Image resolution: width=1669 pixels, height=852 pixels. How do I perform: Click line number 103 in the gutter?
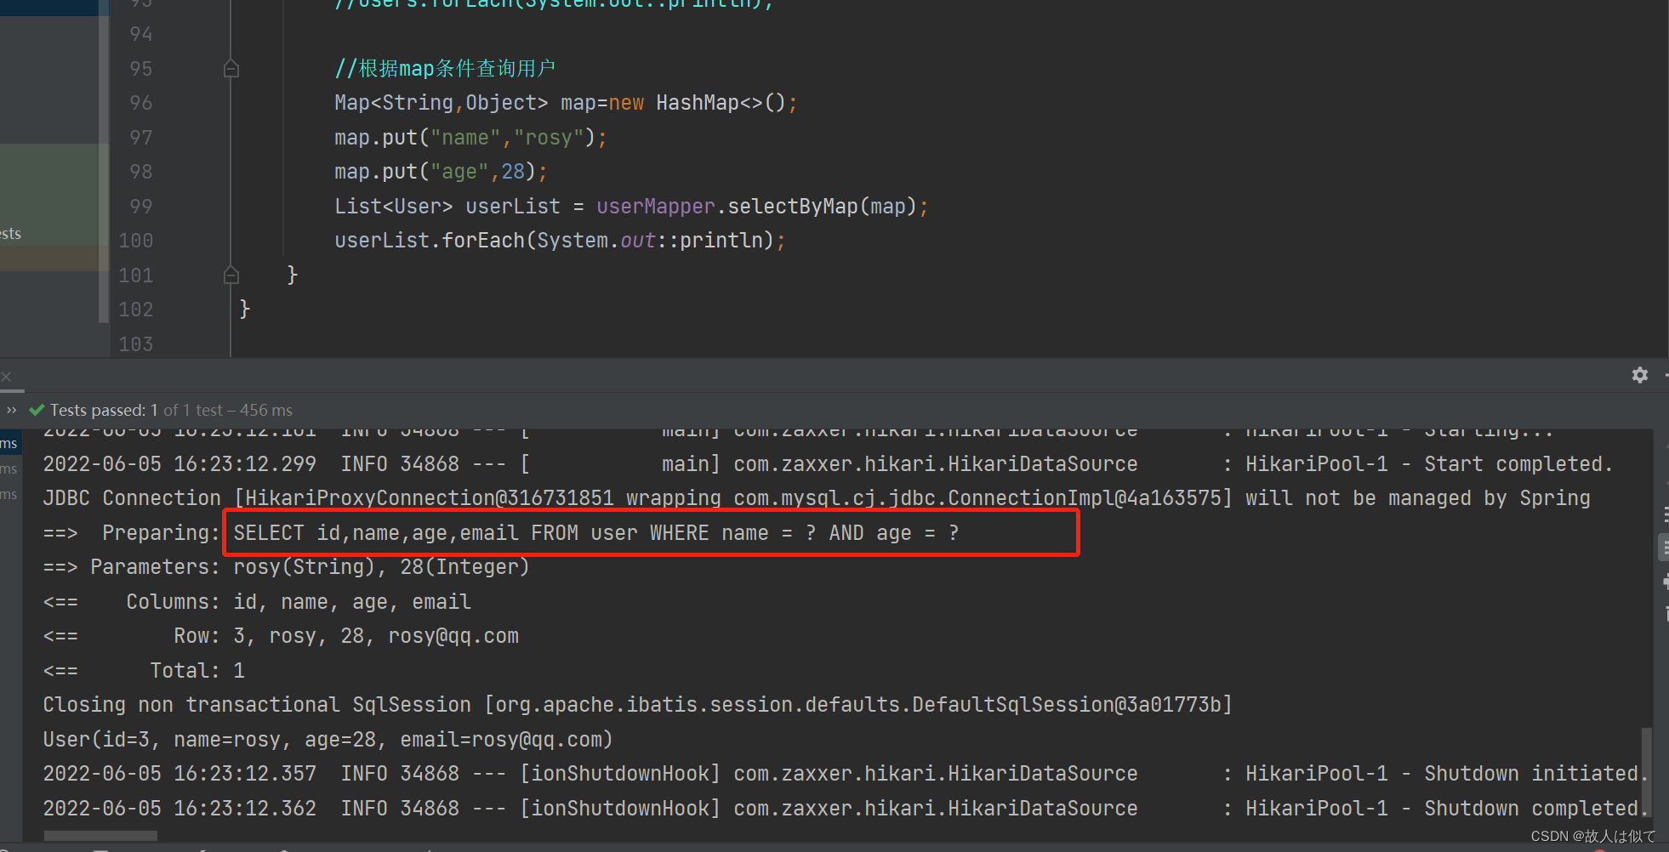[x=136, y=344]
